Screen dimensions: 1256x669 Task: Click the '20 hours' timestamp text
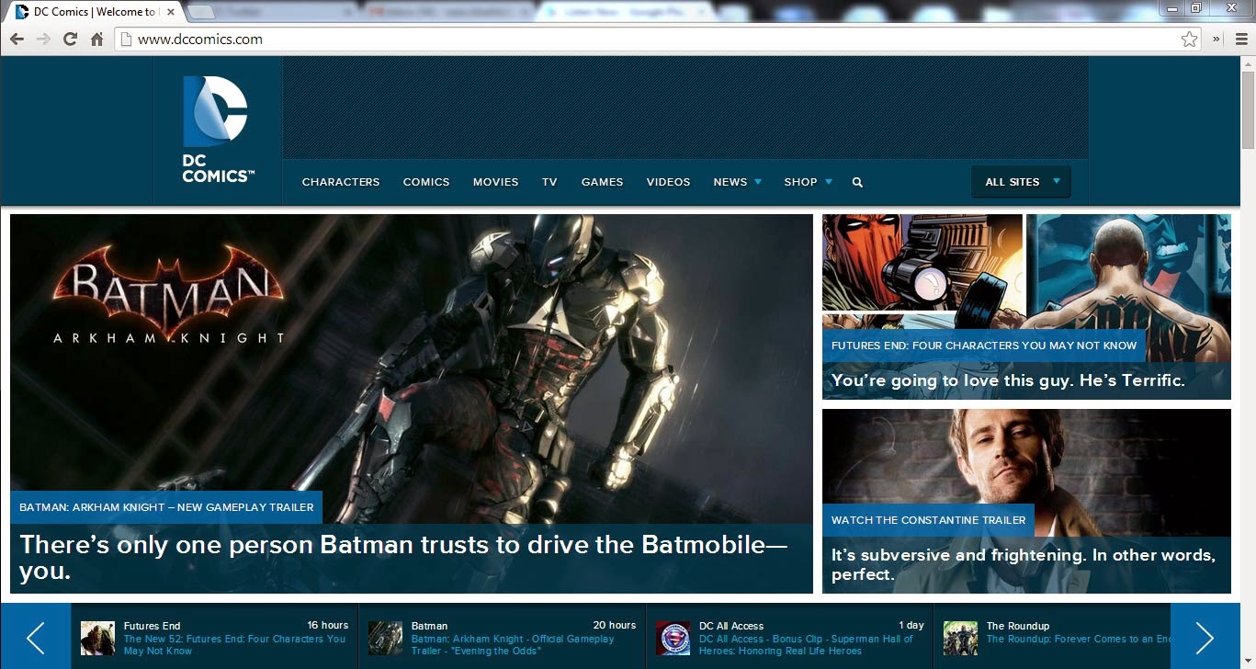pyautogui.click(x=615, y=626)
